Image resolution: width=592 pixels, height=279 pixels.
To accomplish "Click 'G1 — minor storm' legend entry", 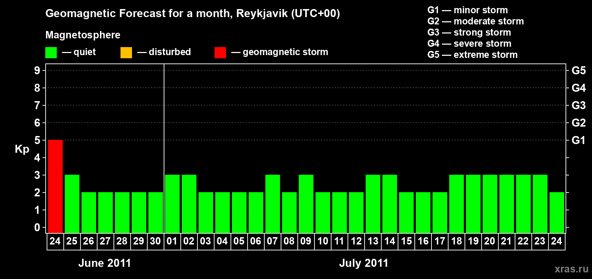I will [x=468, y=10].
